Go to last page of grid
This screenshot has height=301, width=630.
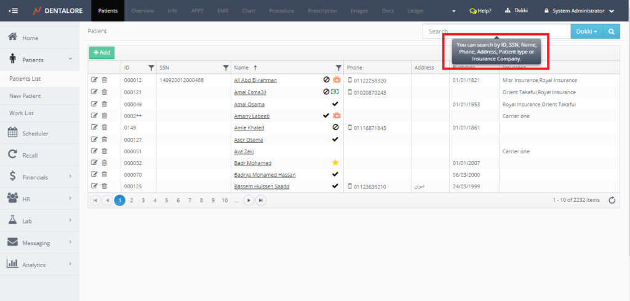coord(261,200)
